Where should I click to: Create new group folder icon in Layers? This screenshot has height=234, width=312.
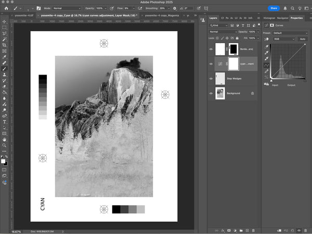pyautogui.click(x=241, y=230)
